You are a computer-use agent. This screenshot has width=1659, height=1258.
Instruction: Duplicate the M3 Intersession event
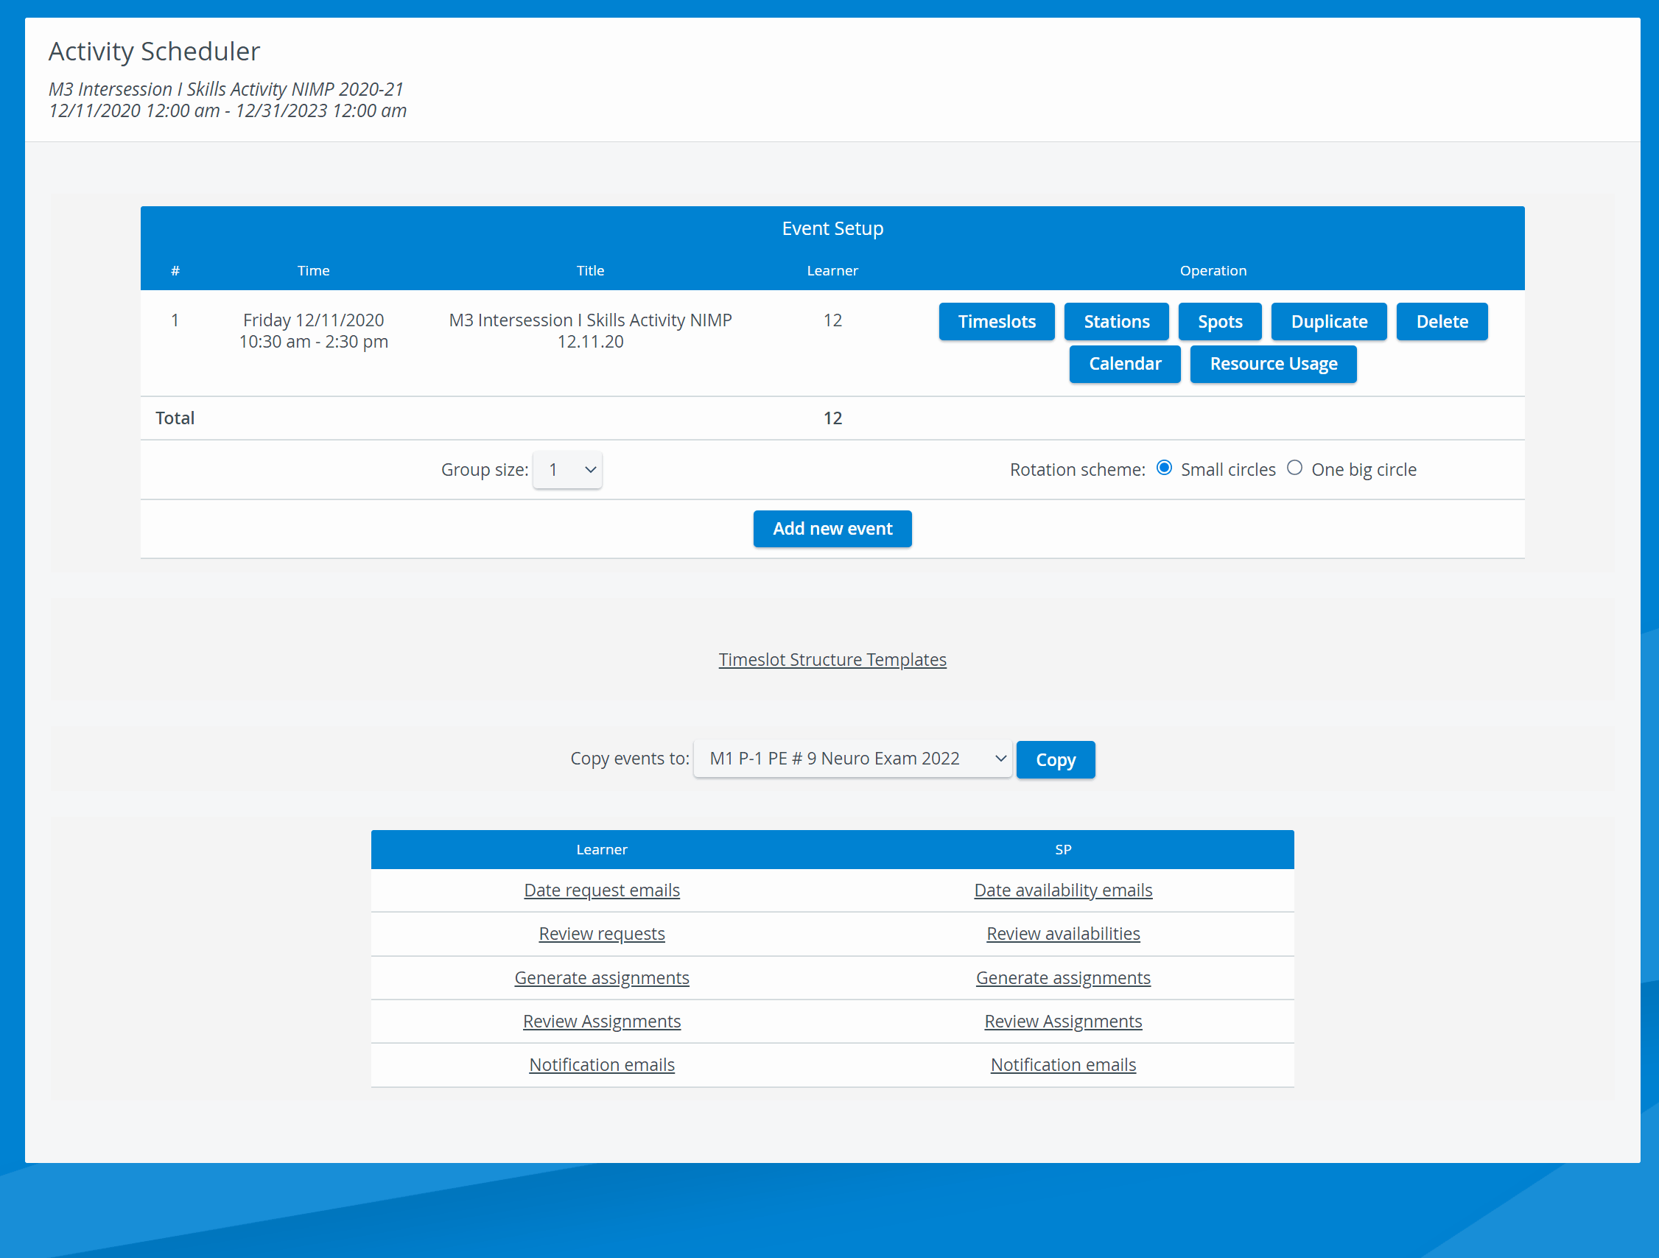pyautogui.click(x=1328, y=322)
